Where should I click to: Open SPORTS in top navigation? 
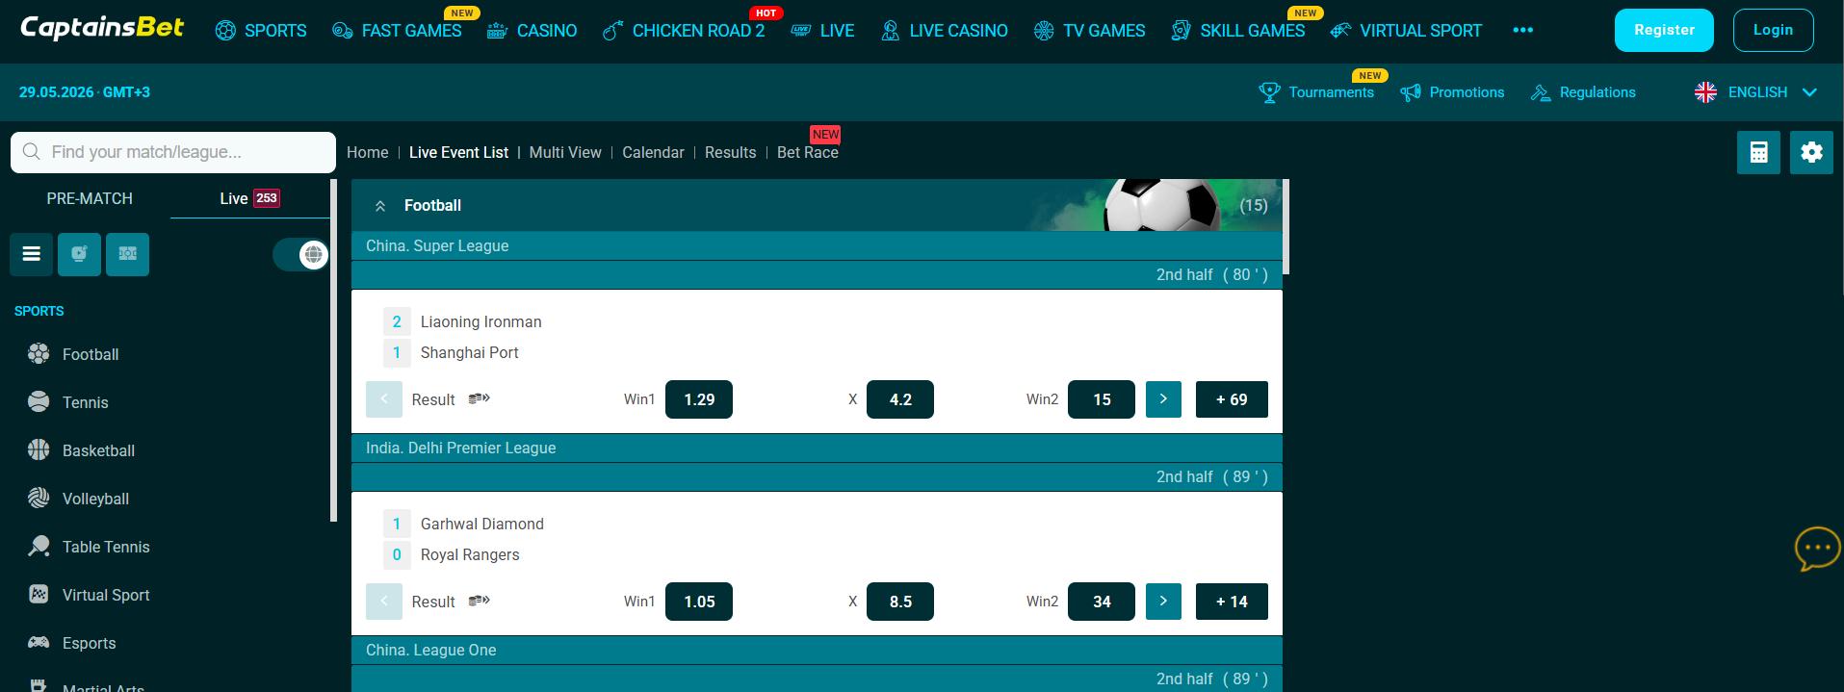261,31
